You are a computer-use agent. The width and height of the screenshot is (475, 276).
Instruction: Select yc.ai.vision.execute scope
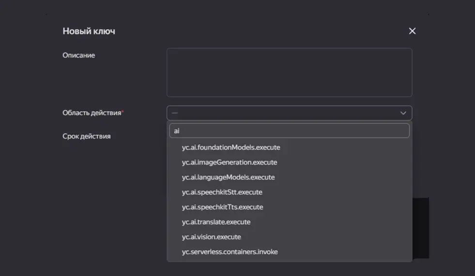211,237
